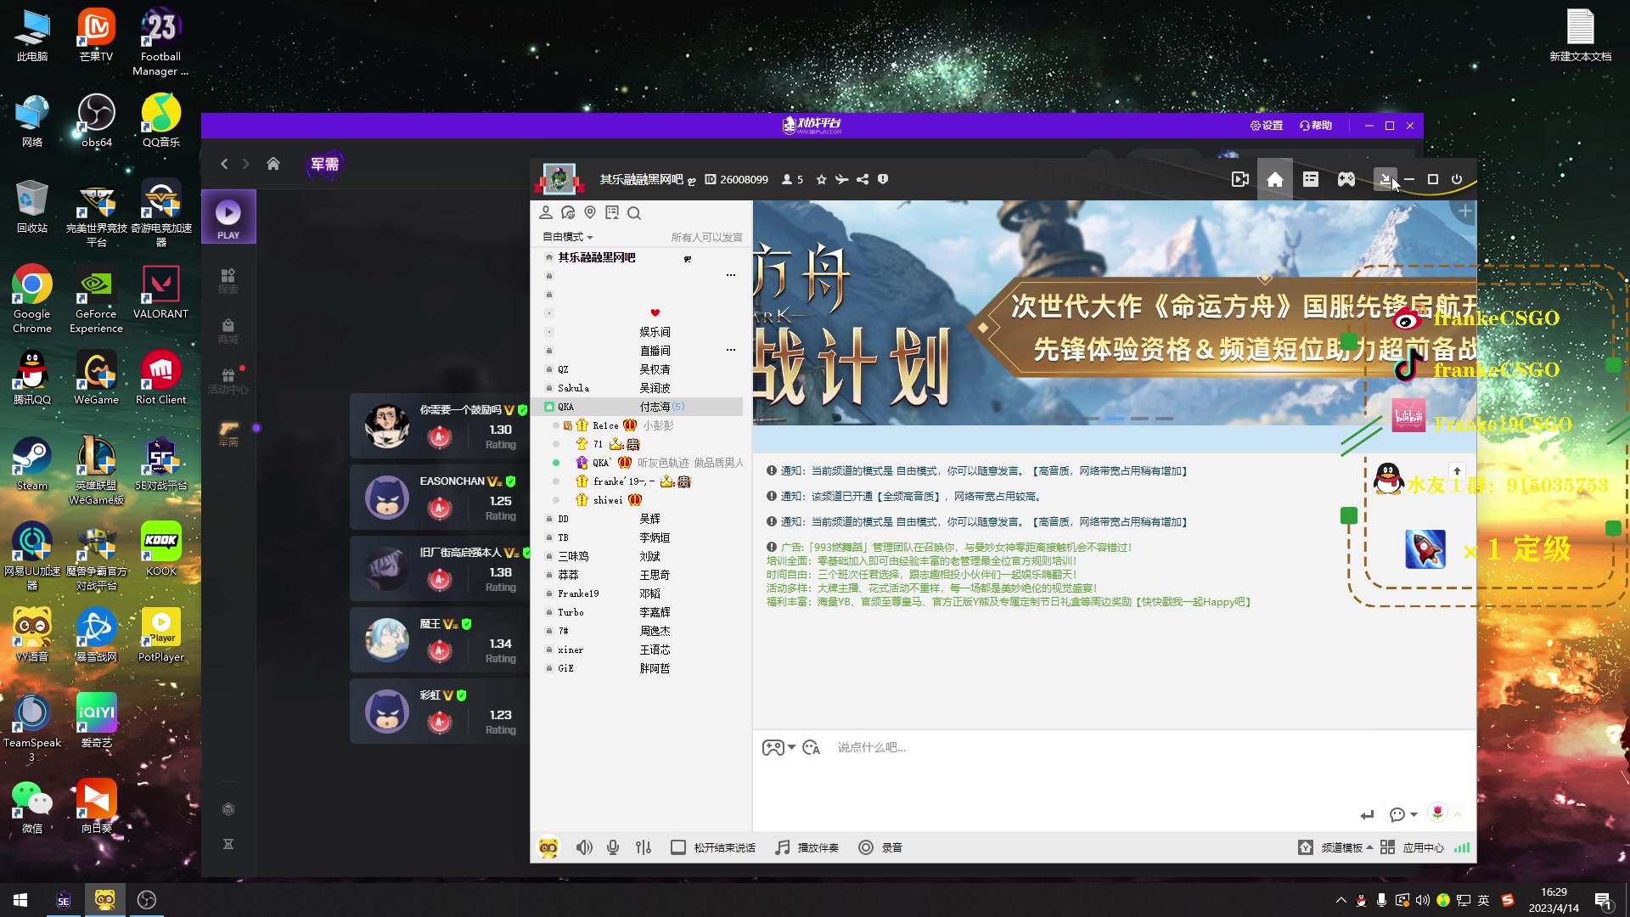Open the 自由模式 speaking mode dropdown
Image resolution: width=1630 pixels, height=917 pixels.
point(568,237)
